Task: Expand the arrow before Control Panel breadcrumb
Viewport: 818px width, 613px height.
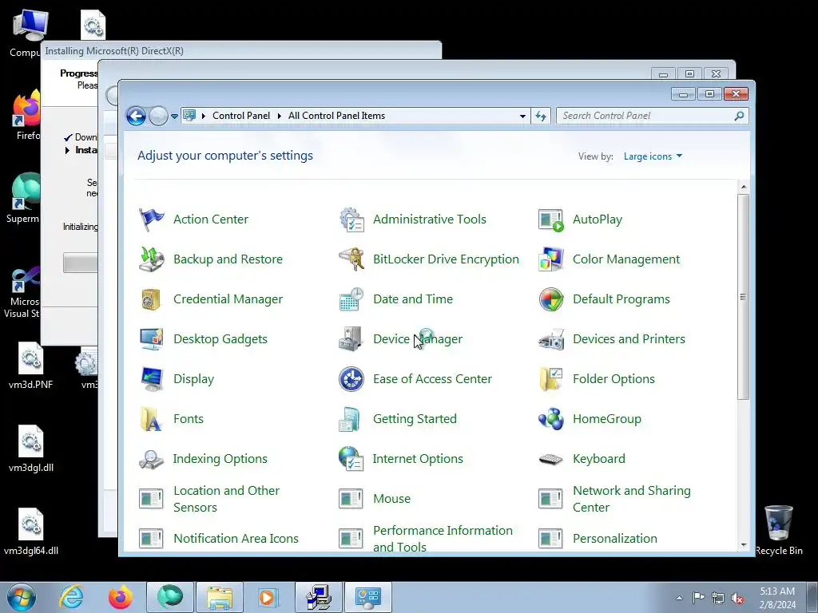Action: 204,116
